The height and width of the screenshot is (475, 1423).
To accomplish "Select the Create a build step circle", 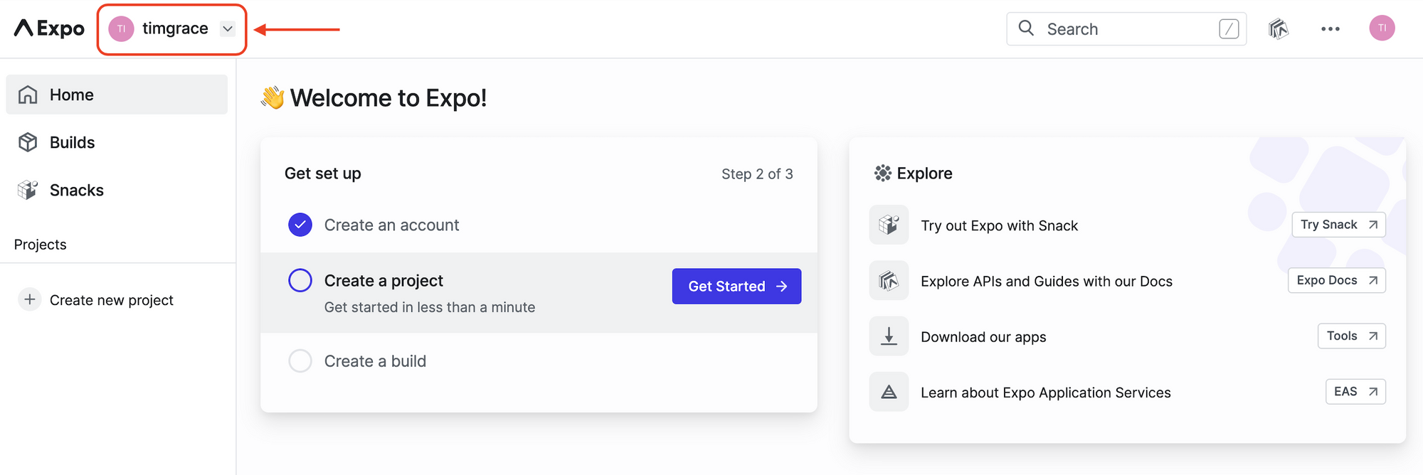I will 300,361.
